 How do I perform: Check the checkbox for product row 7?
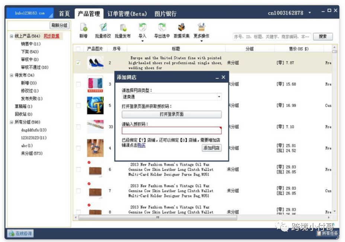coord(78,190)
